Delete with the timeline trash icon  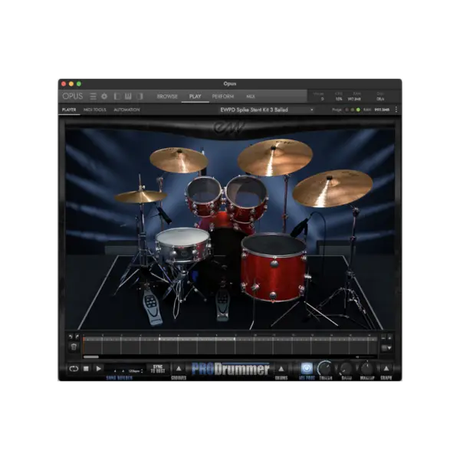tap(74, 347)
